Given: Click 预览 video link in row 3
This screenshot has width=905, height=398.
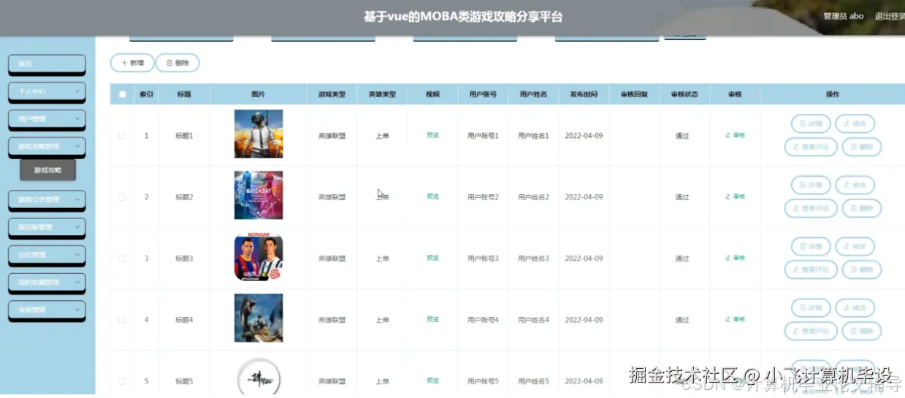Looking at the screenshot, I should click(432, 258).
